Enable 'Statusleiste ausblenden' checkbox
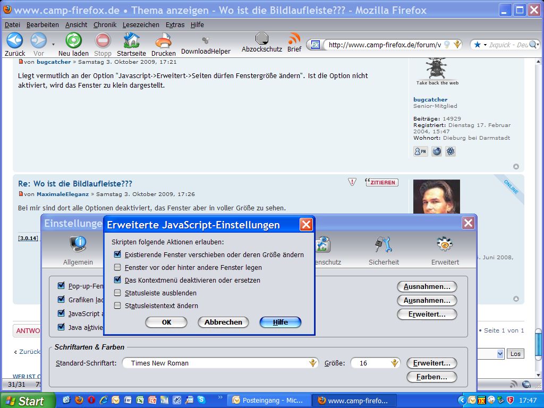The height and width of the screenshot is (408, 544). tap(117, 293)
